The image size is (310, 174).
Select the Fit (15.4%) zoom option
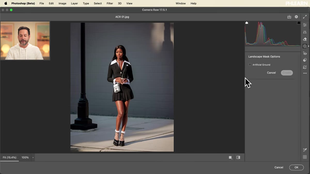point(10,158)
